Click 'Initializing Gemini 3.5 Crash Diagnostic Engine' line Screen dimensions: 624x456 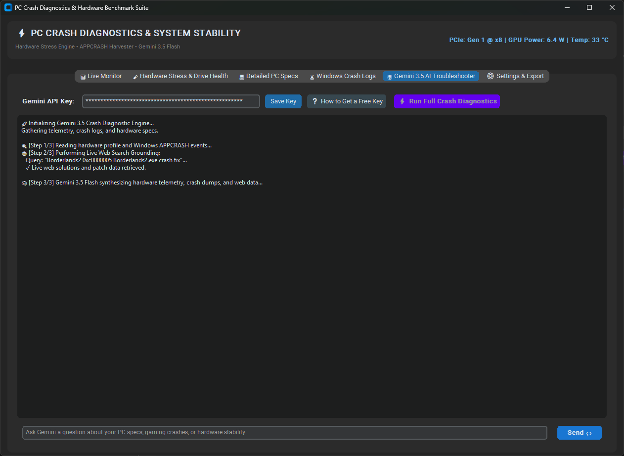[91, 123]
